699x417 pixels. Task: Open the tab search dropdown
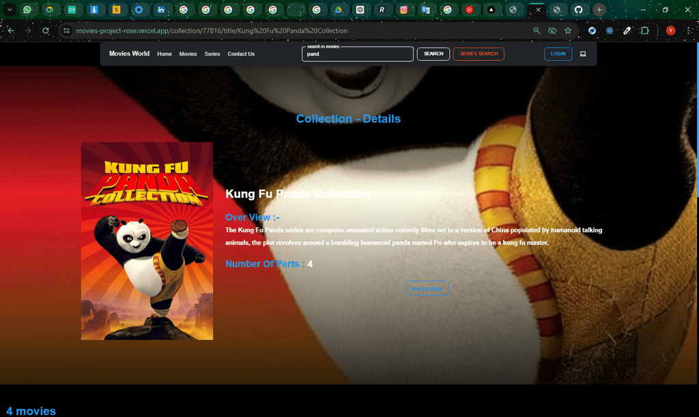pyautogui.click(x=10, y=10)
